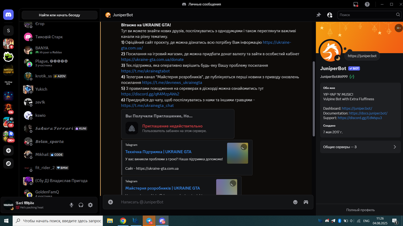Open the Технічна Підтримка | UKRAINE GTA embed title
Viewport: 403px width, 226px height.
click(x=158, y=152)
